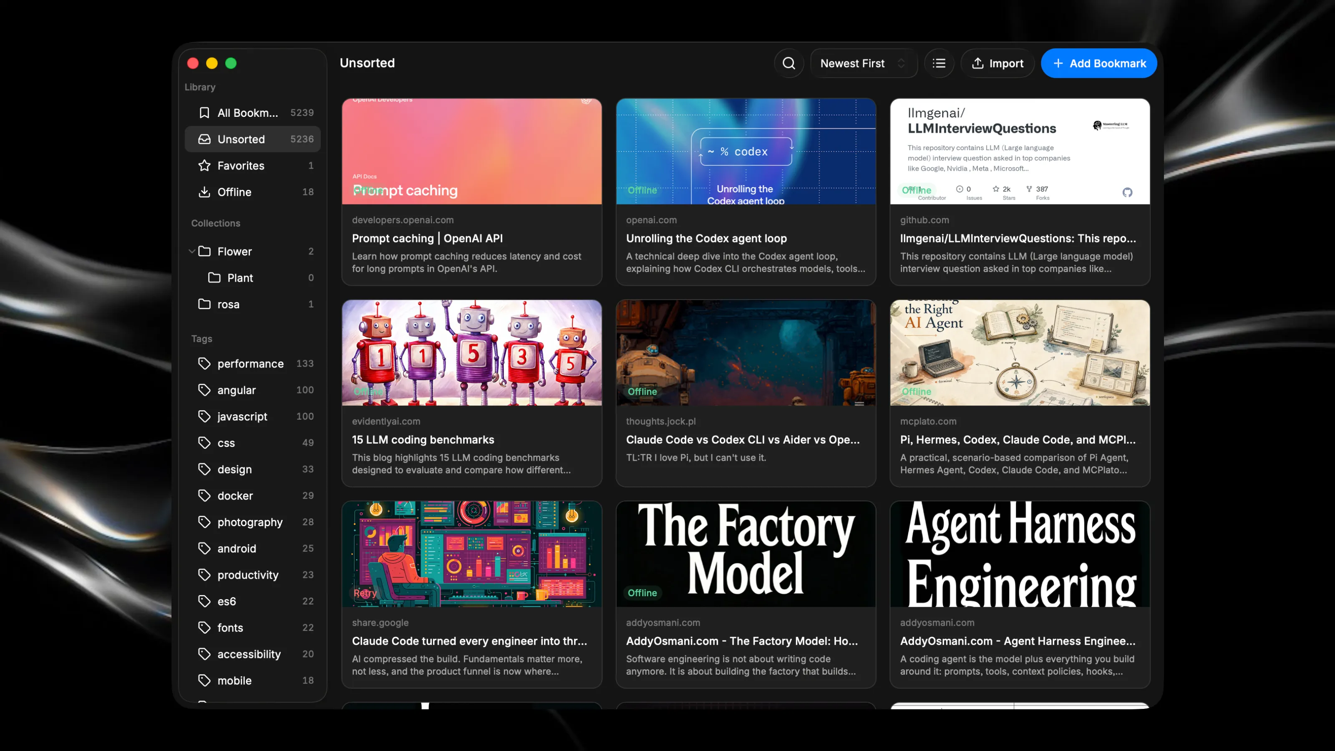The width and height of the screenshot is (1335, 751).
Task: Open the Newest First sort dropdown
Action: pos(864,63)
